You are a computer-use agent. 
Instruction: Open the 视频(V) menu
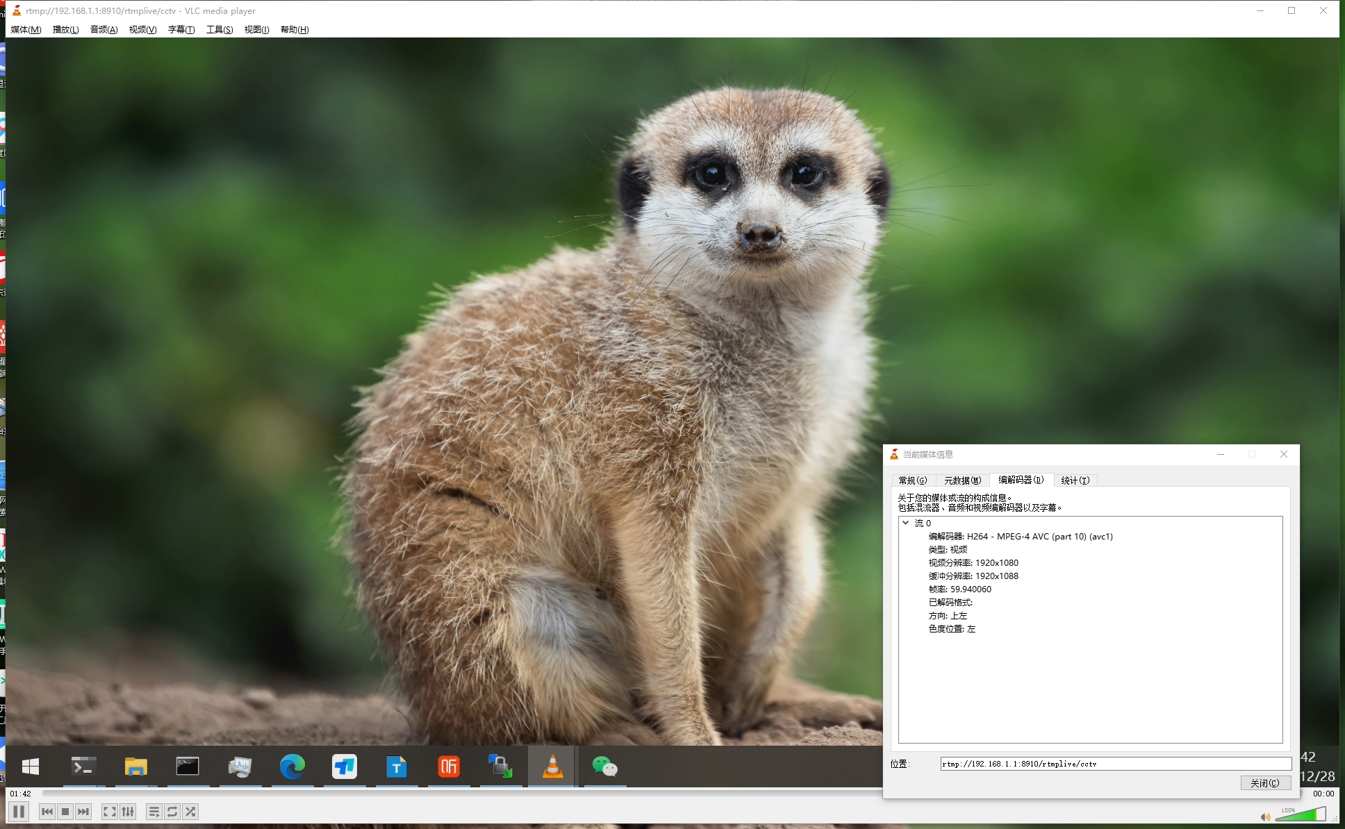(x=143, y=29)
